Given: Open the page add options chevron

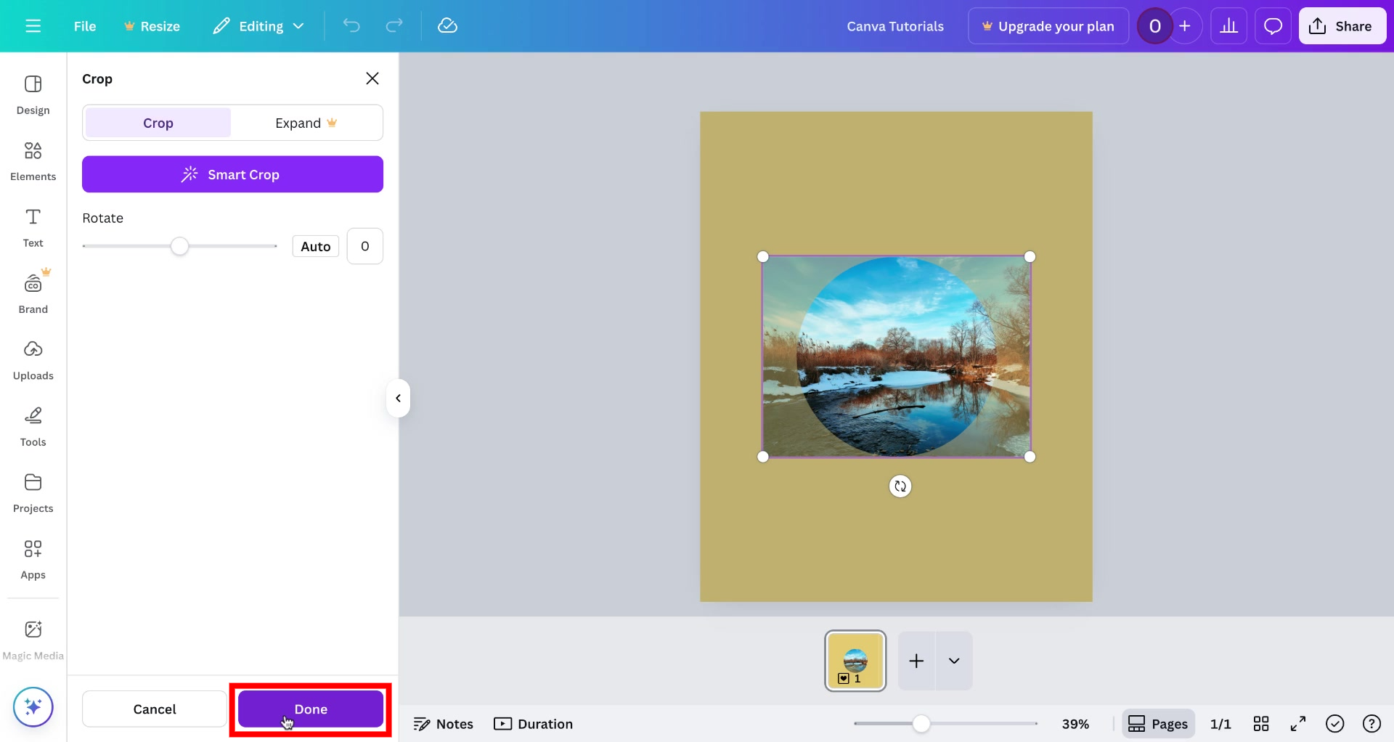Looking at the screenshot, I should [x=954, y=661].
